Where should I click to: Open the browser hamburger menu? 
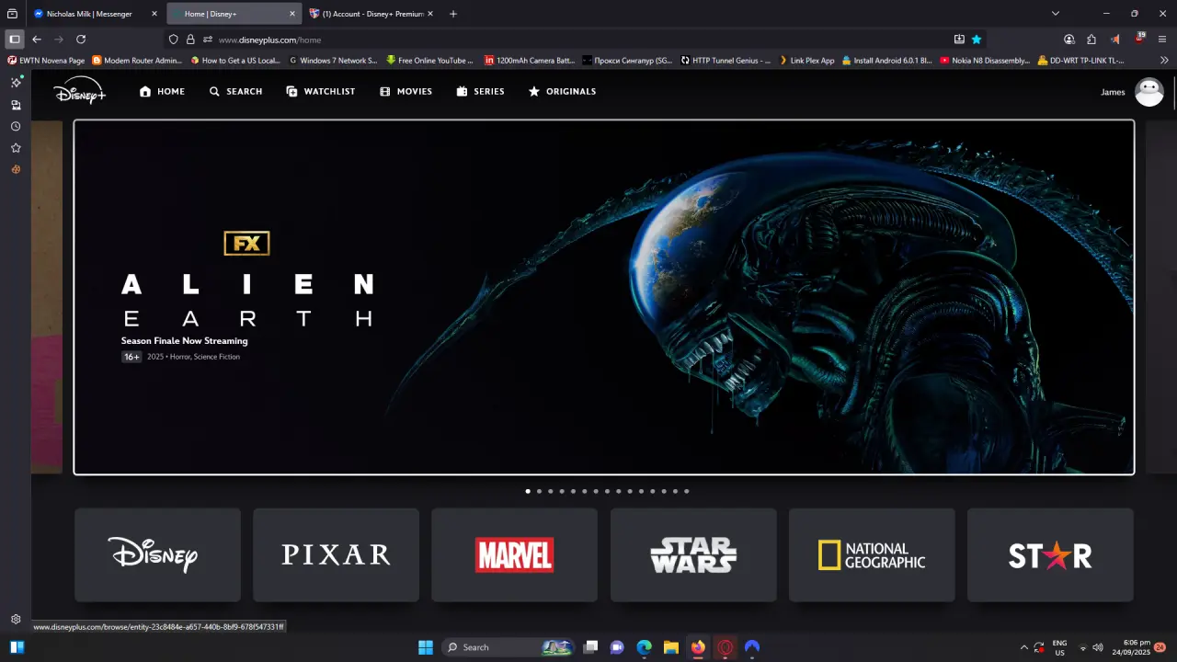tap(1162, 40)
